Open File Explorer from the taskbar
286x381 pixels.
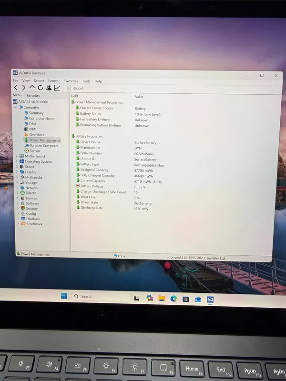[162, 299]
